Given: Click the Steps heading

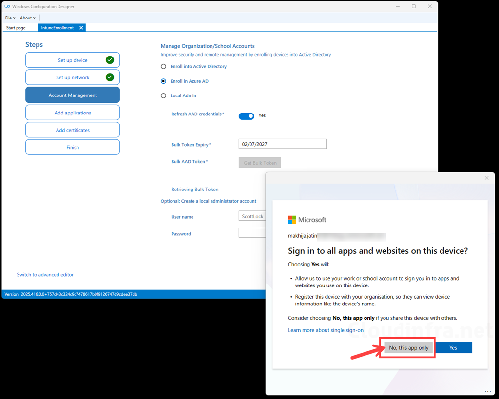Looking at the screenshot, I should (x=34, y=44).
